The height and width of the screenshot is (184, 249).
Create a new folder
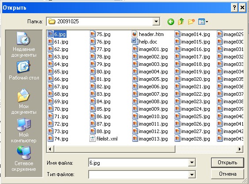(191, 22)
